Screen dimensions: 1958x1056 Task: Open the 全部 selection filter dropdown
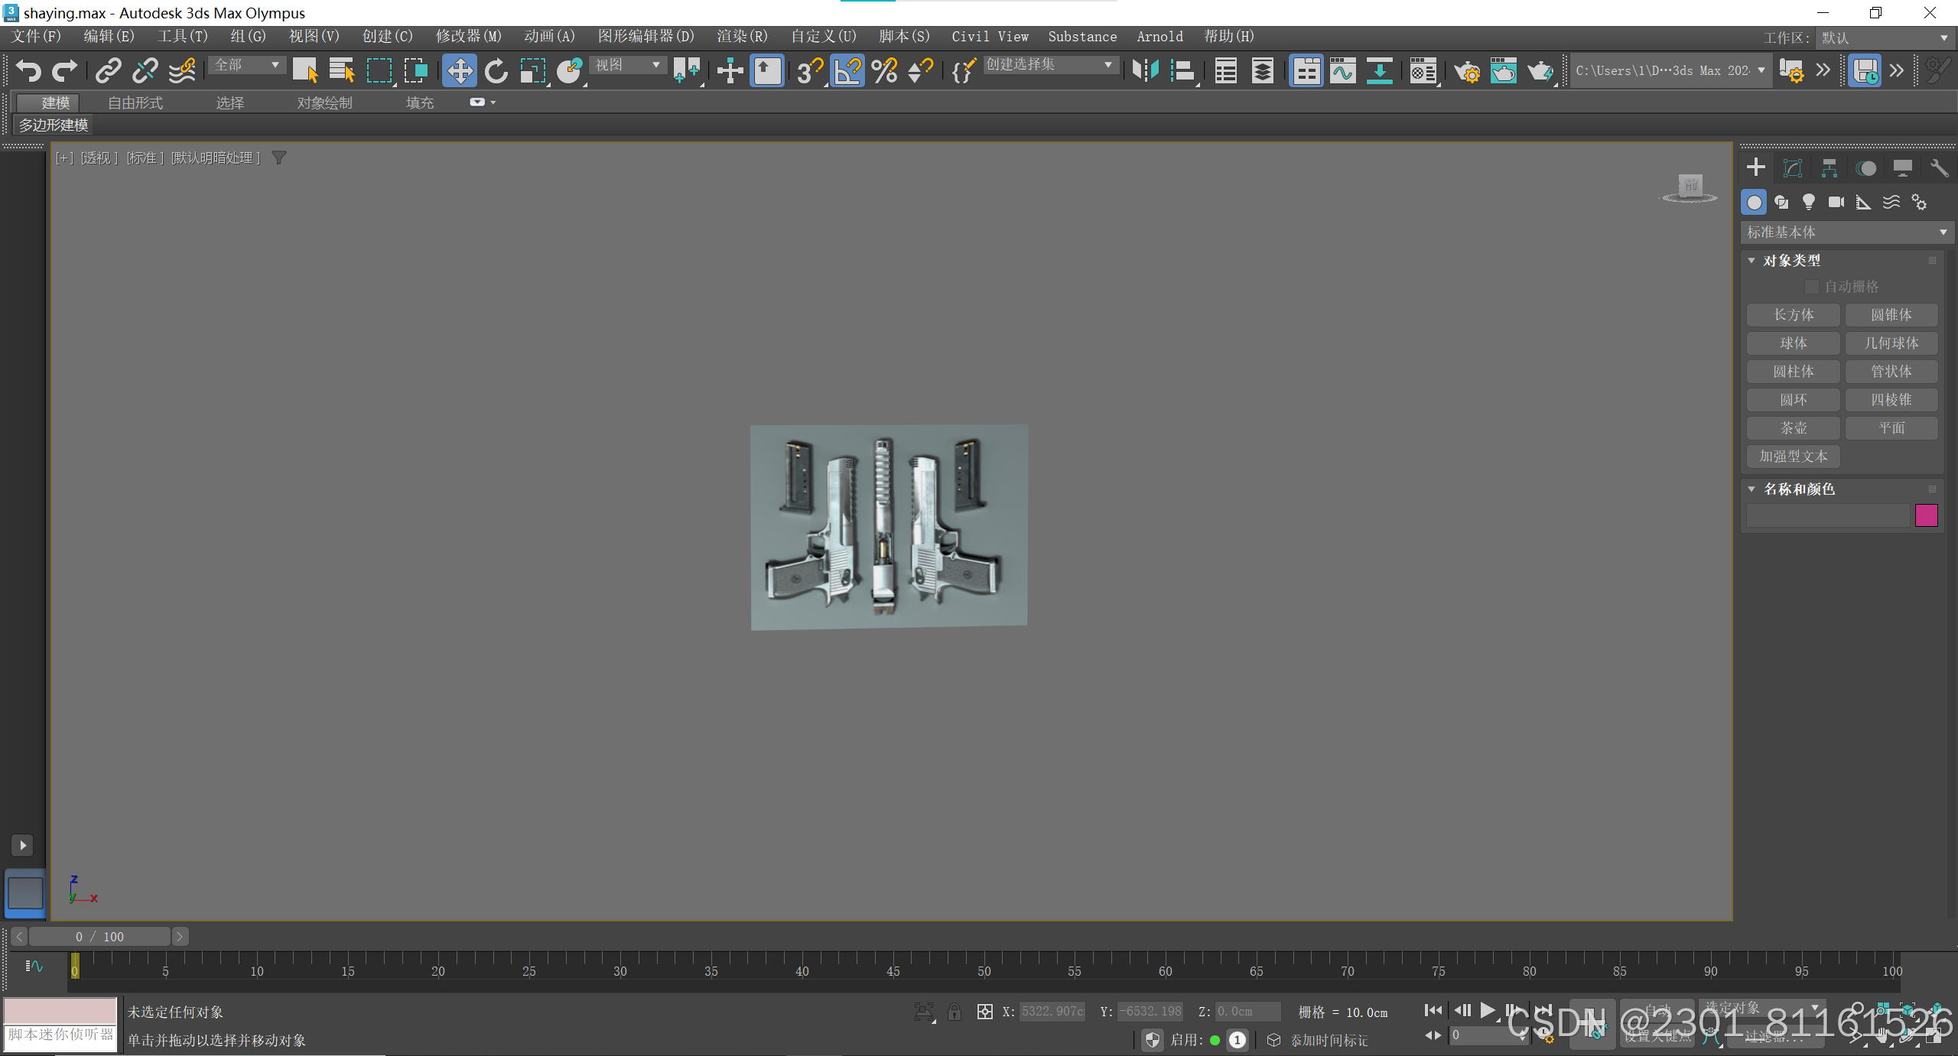(x=247, y=65)
